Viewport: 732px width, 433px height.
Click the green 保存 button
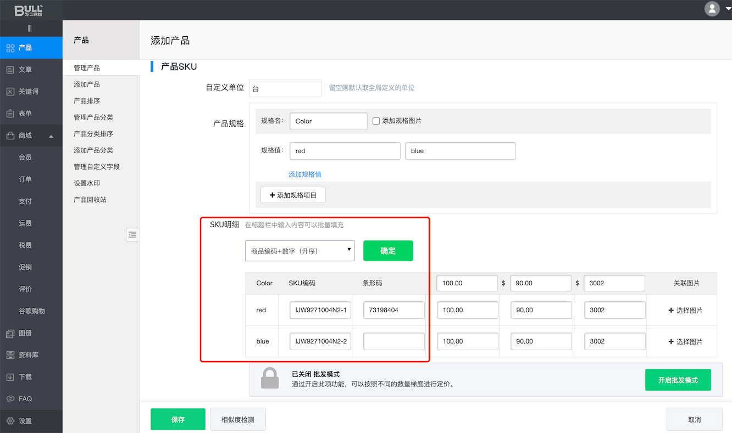[178, 419]
